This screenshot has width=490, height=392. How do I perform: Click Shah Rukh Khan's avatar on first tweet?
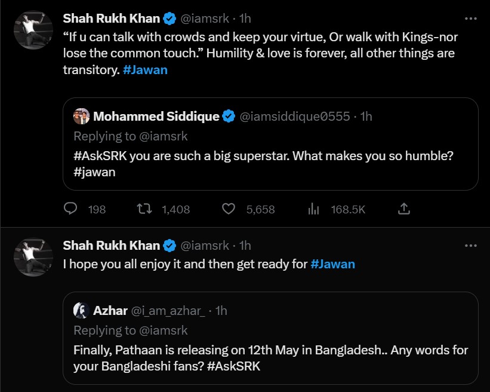tap(33, 30)
